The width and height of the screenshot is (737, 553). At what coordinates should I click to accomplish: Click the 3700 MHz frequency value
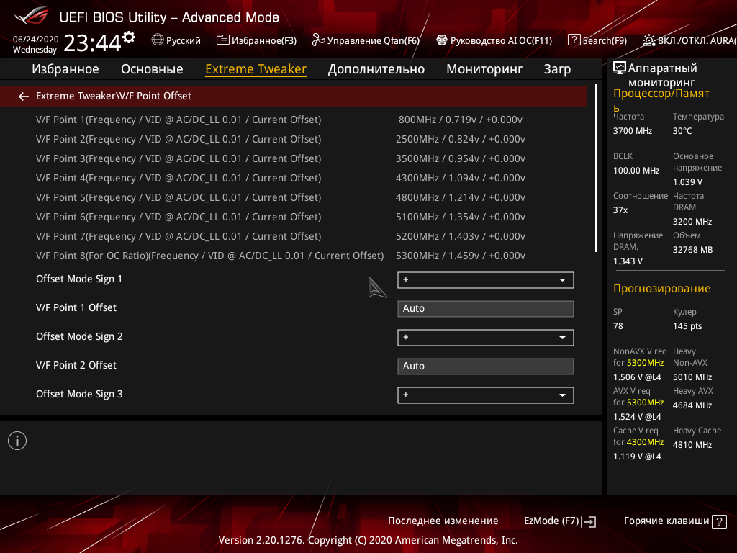(x=632, y=131)
